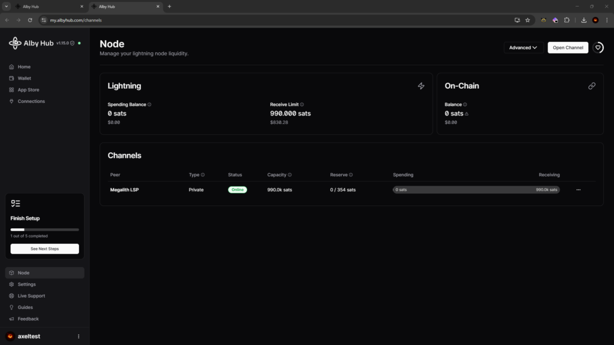Screen dimensions: 614x345
Task: Open App Store in sidebar
Action: pos(28,90)
